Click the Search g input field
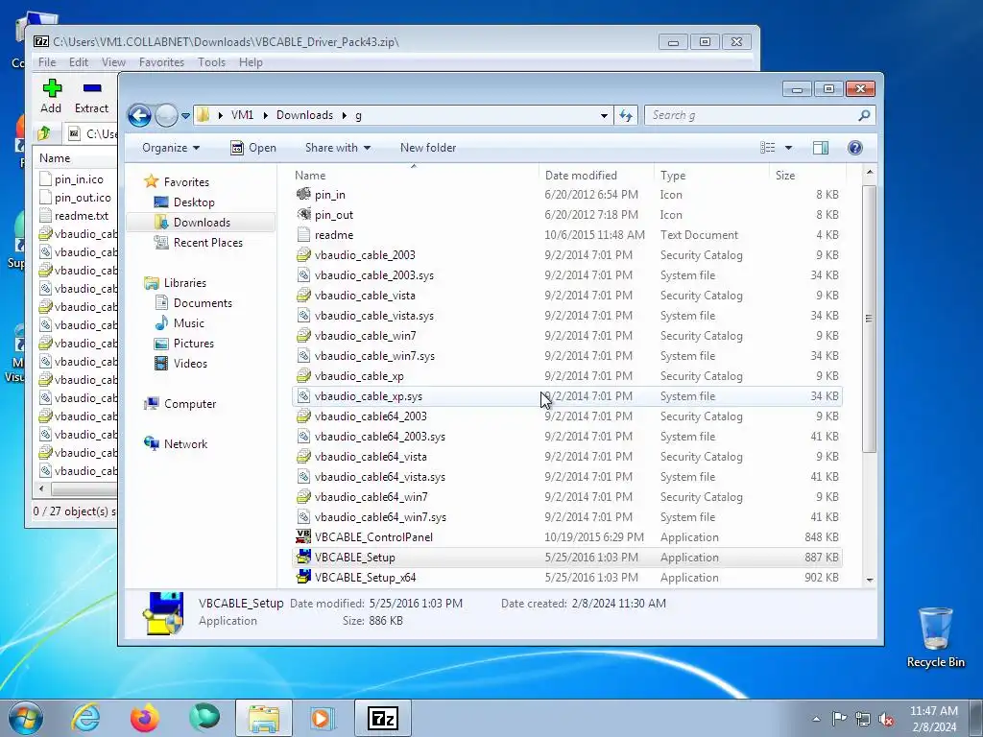Image resolution: width=983 pixels, height=737 pixels. coord(751,115)
